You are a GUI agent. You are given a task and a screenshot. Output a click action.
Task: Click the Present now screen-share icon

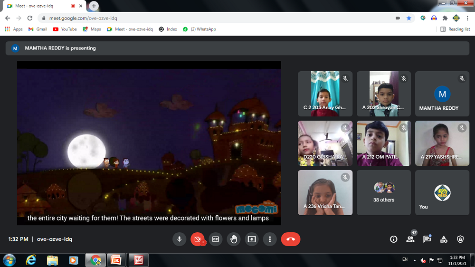coord(251,239)
